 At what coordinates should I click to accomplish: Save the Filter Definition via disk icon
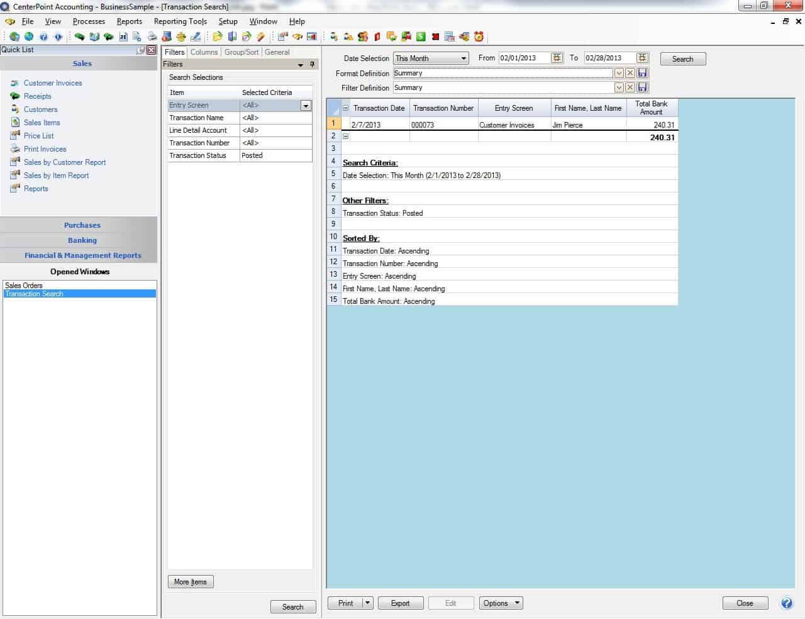tap(642, 87)
